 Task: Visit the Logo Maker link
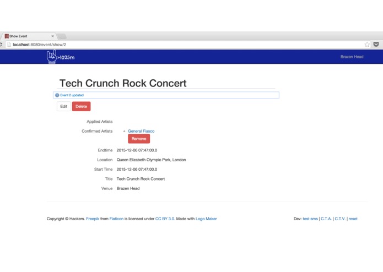206,219
